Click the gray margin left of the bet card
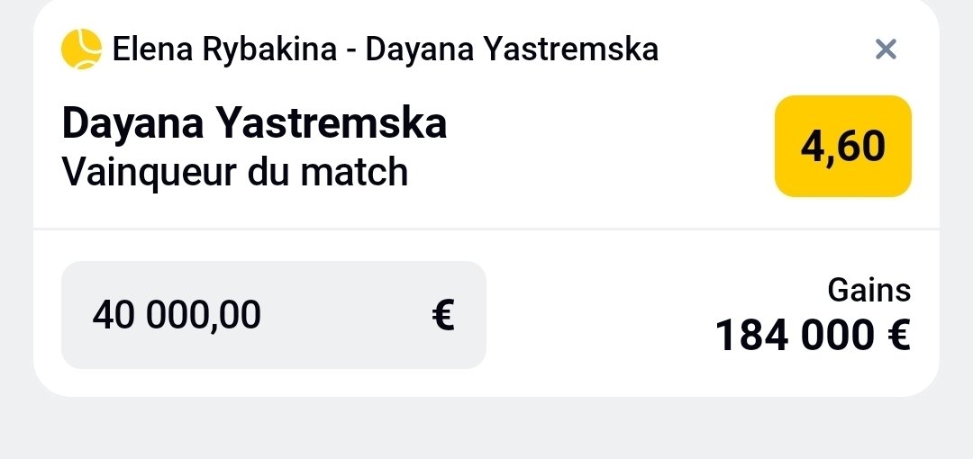 coord(16,199)
